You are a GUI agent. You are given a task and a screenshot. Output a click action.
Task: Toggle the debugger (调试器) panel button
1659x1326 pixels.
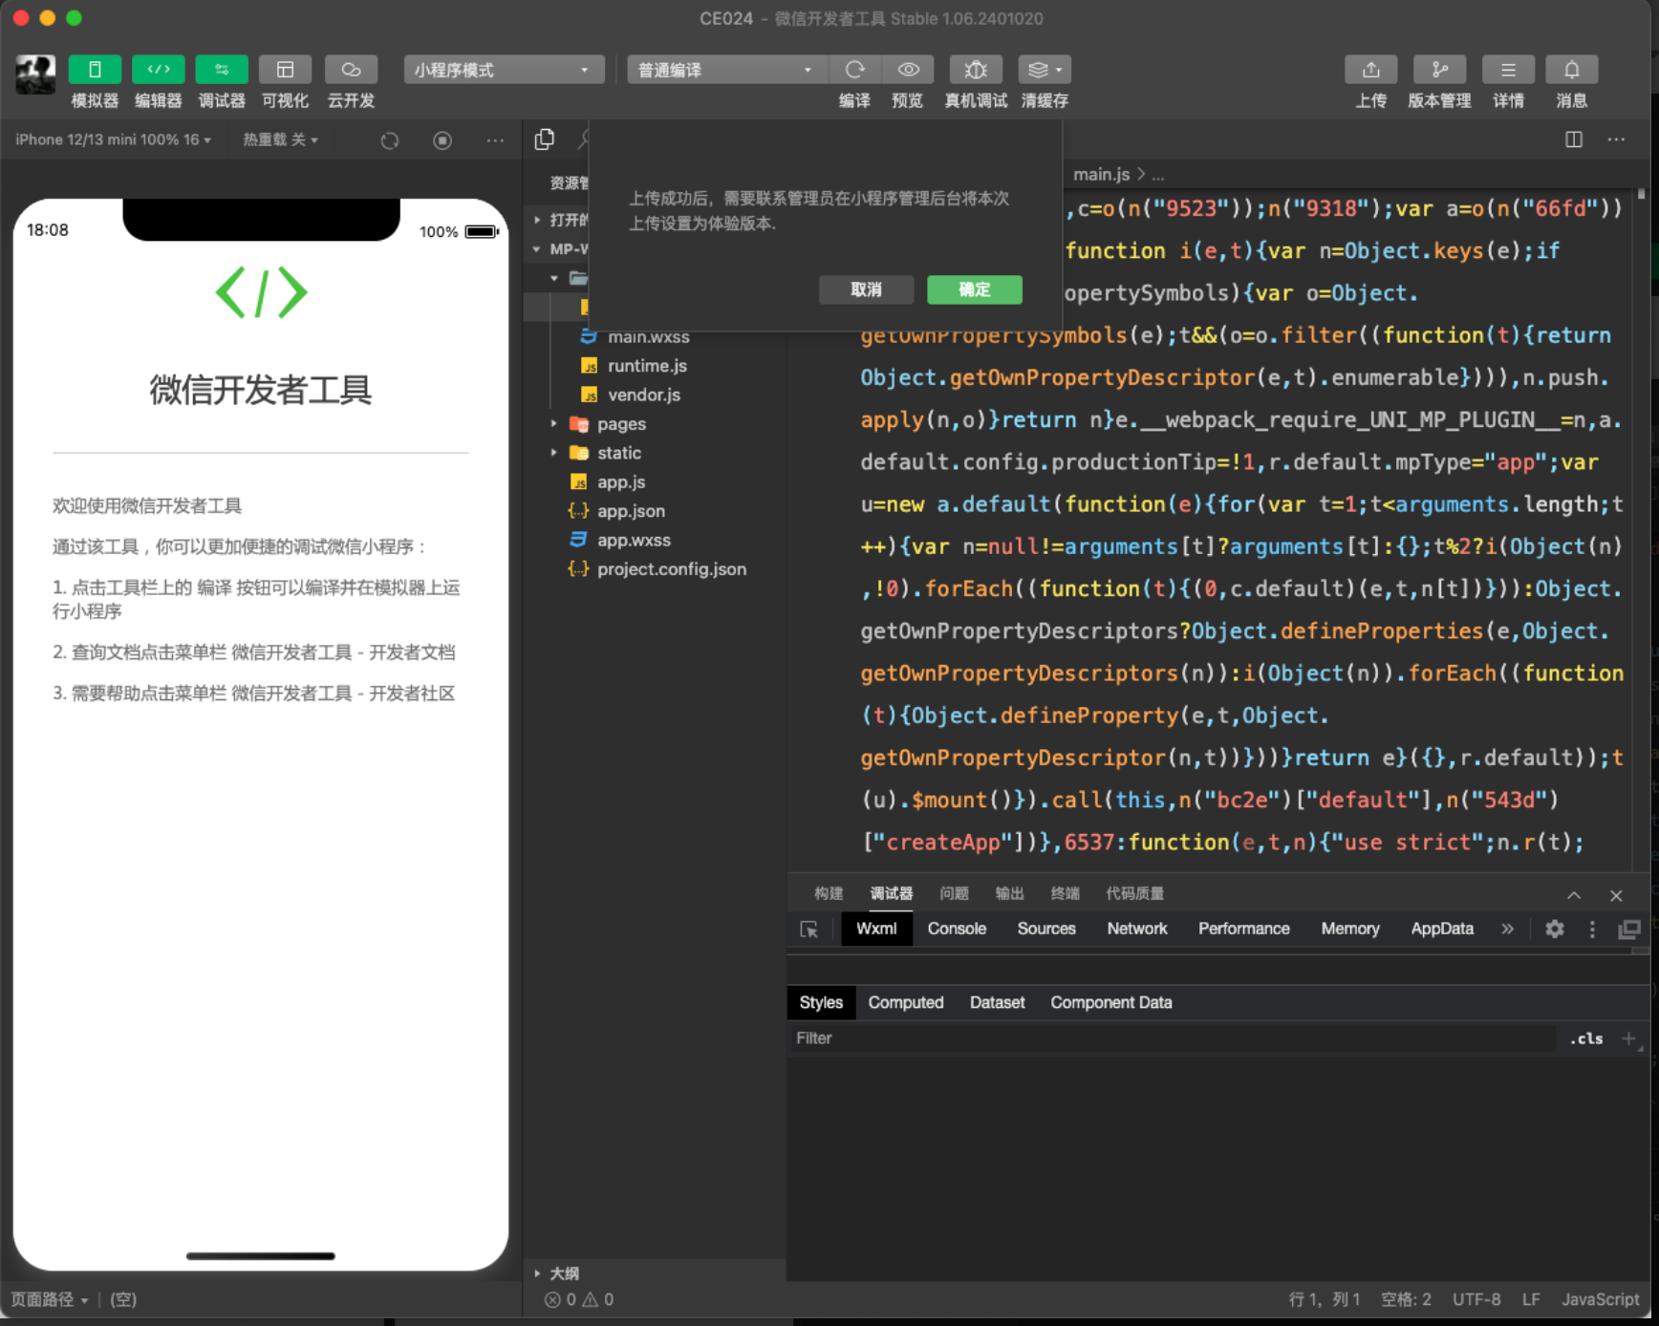pyautogui.click(x=222, y=70)
